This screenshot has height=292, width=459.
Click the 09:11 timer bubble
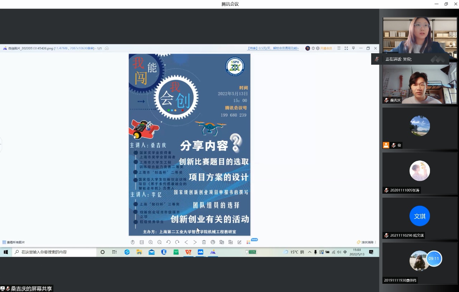434,258
